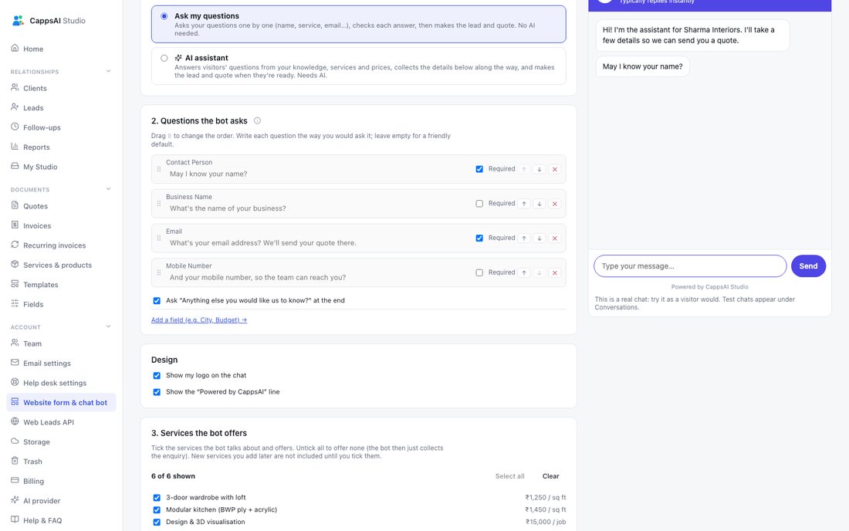Go to Quotes in the sidebar
The width and height of the screenshot is (849, 531).
point(61,206)
